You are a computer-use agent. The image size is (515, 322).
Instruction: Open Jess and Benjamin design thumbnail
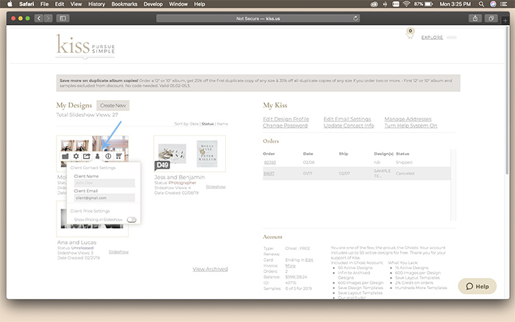click(x=190, y=154)
